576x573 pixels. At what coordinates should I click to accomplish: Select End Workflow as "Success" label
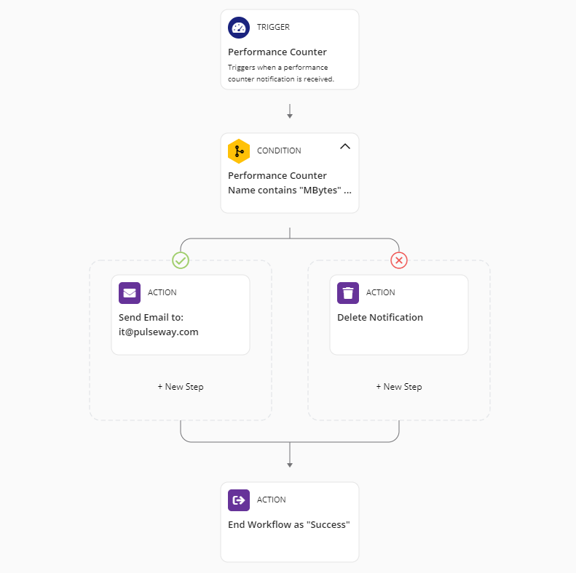tap(289, 525)
